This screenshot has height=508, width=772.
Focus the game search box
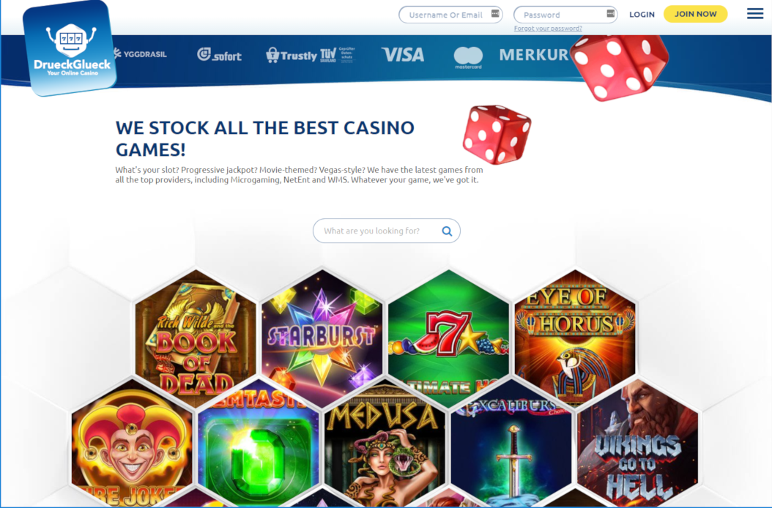(387, 231)
